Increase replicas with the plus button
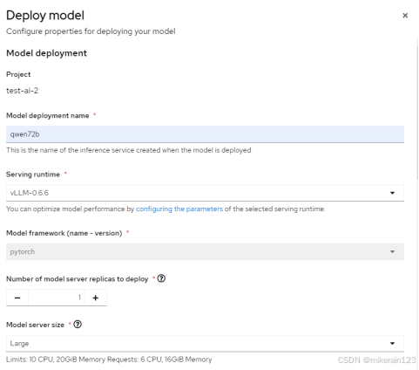 (96, 298)
